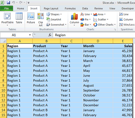Viewport: 135px width, 118px height.
Task: Click the Product header cell
Action: tap(46, 46)
